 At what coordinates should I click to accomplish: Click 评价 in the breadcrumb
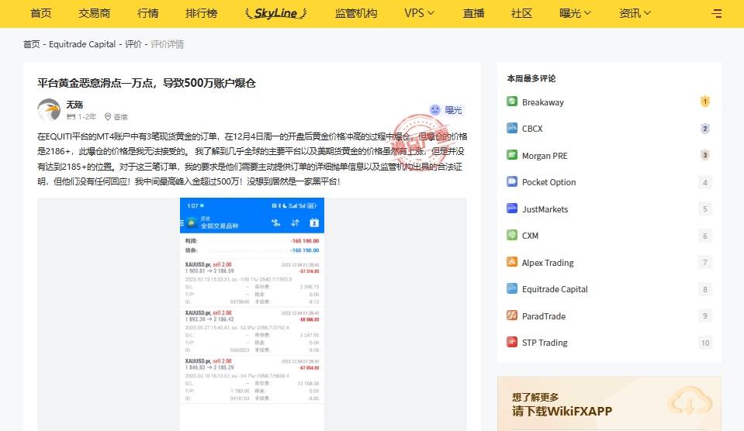[133, 44]
